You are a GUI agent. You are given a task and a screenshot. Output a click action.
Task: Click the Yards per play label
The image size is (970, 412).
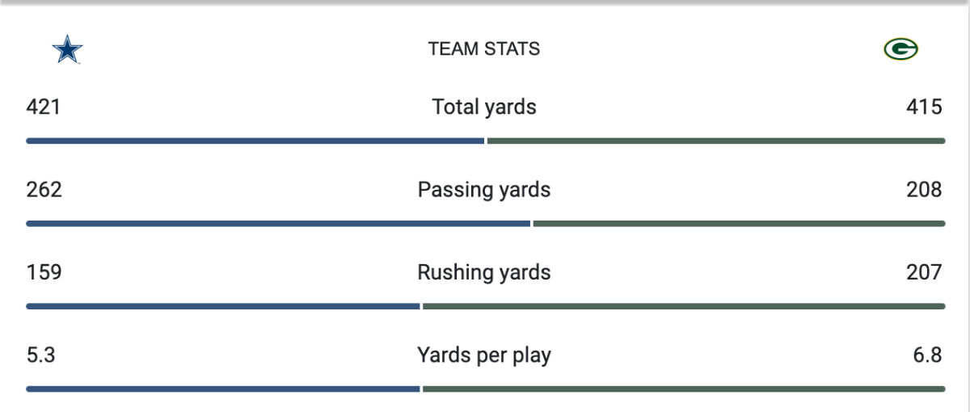point(484,355)
